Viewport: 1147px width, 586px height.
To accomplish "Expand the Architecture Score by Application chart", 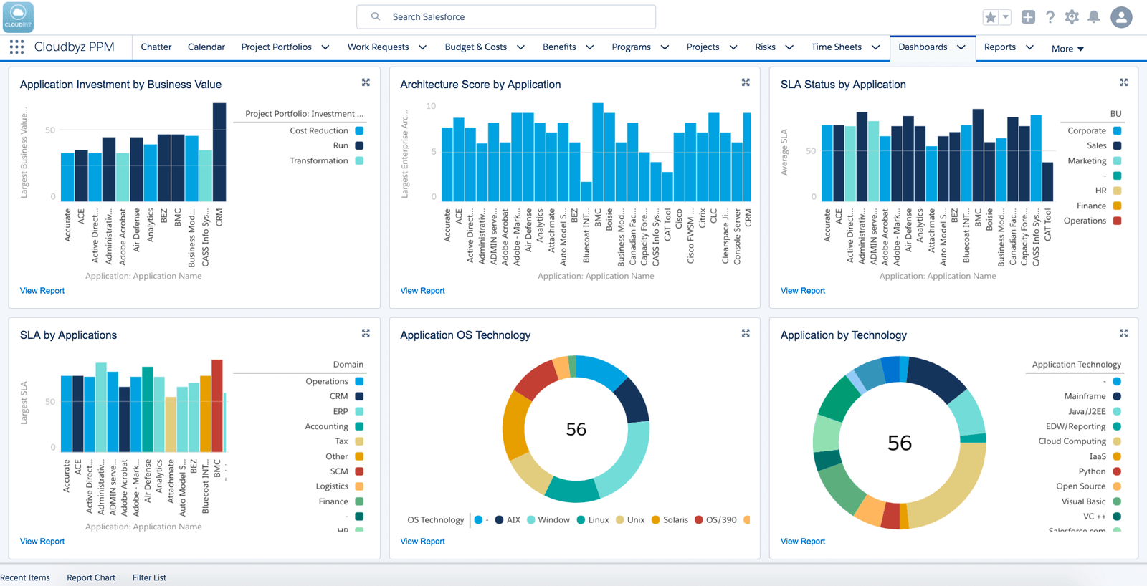I will 746,83.
